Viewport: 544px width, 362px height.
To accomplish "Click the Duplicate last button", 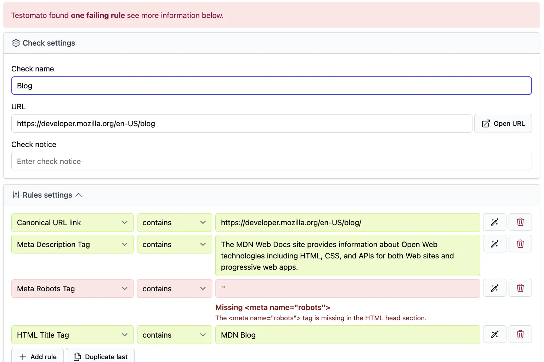I will 100,357.
